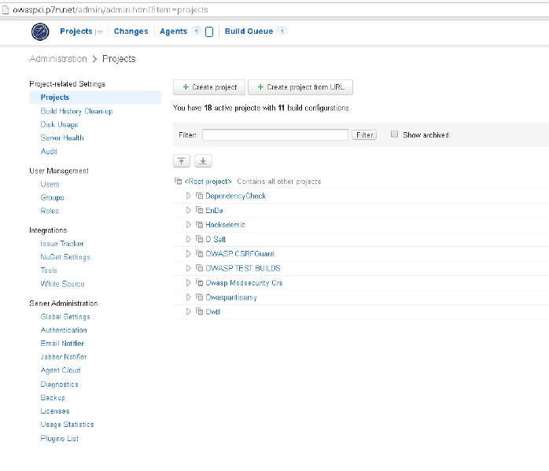Click the project icon beside Hackademic
549x471 pixels.
[200, 225]
